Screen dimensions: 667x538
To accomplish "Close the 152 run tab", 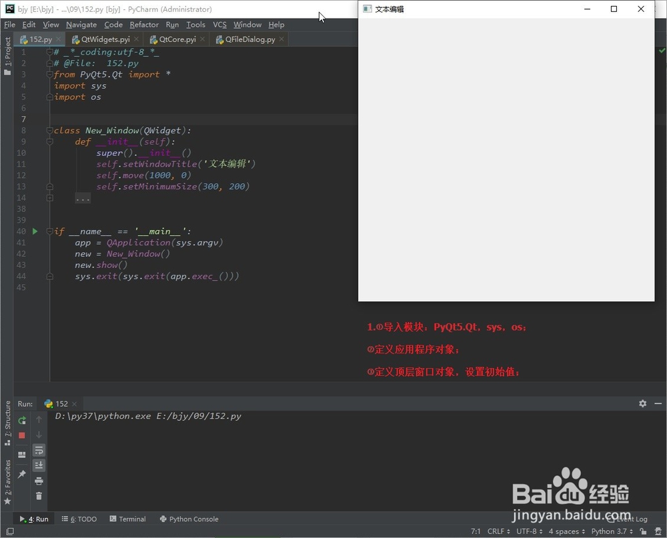I will [75, 403].
